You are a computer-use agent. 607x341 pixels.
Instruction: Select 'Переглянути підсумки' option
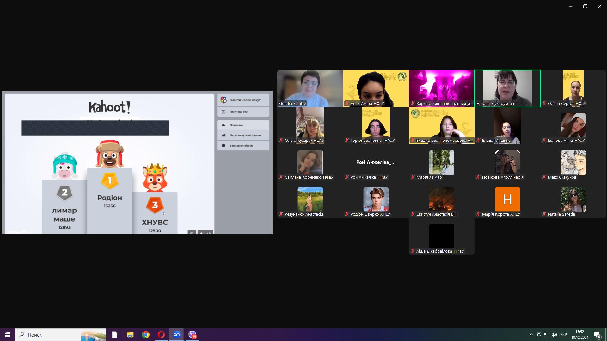[x=243, y=135]
